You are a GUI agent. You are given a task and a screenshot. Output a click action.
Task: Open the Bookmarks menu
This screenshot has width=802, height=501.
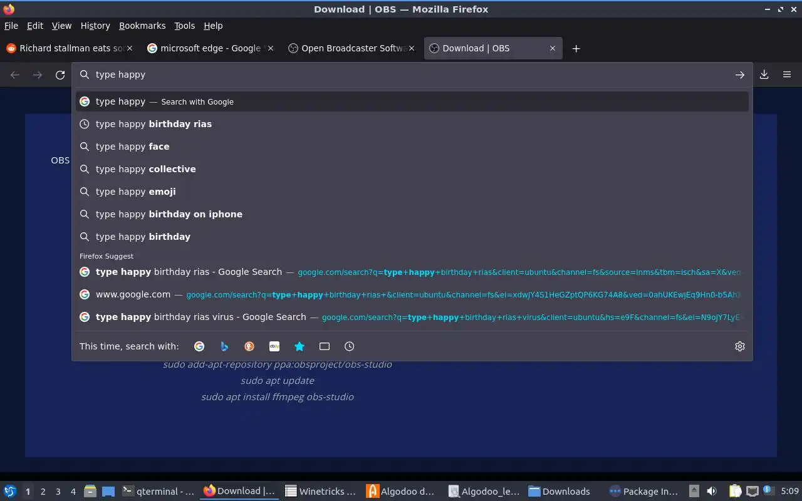pyautogui.click(x=142, y=26)
